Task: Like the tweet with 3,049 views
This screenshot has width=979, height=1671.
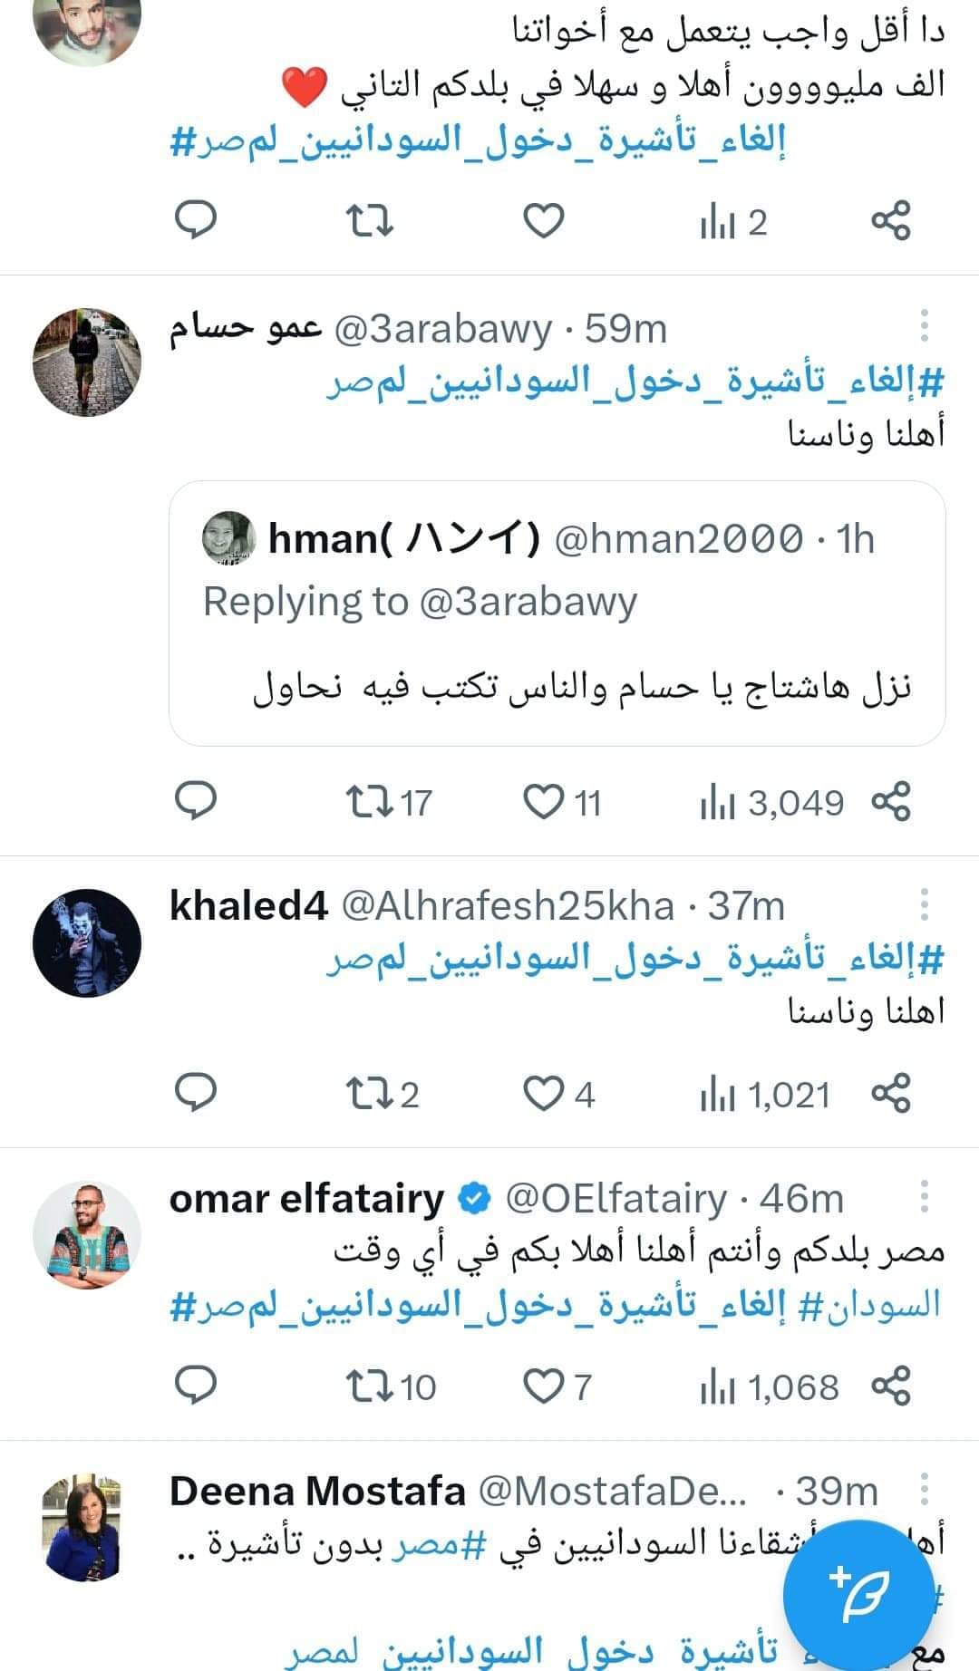Action: click(545, 802)
